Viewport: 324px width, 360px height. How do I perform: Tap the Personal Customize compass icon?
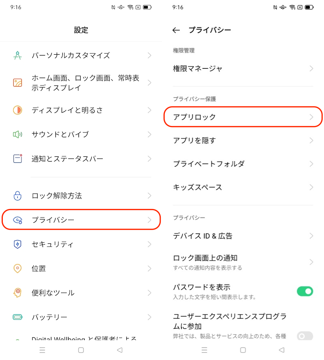pyautogui.click(x=17, y=55)
